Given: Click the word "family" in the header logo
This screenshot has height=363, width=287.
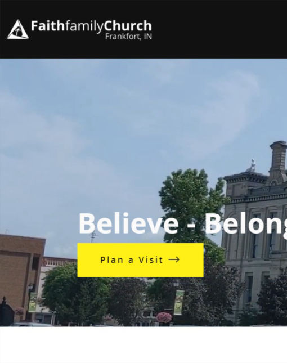Looking at the screenshot, I should click(x=83, y=26).
